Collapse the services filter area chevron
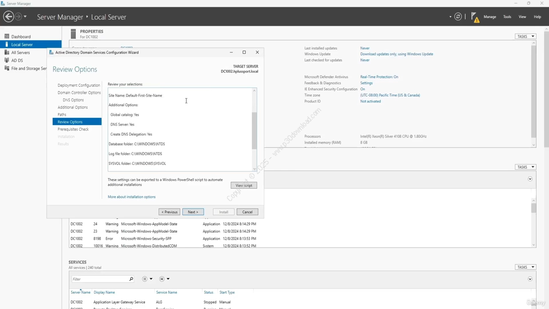Viewport: 549px width, 309px height. tap(530, 279)
